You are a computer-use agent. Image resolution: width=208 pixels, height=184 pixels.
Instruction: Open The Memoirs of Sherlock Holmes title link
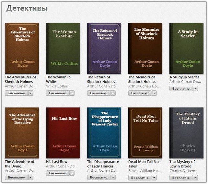142,79
